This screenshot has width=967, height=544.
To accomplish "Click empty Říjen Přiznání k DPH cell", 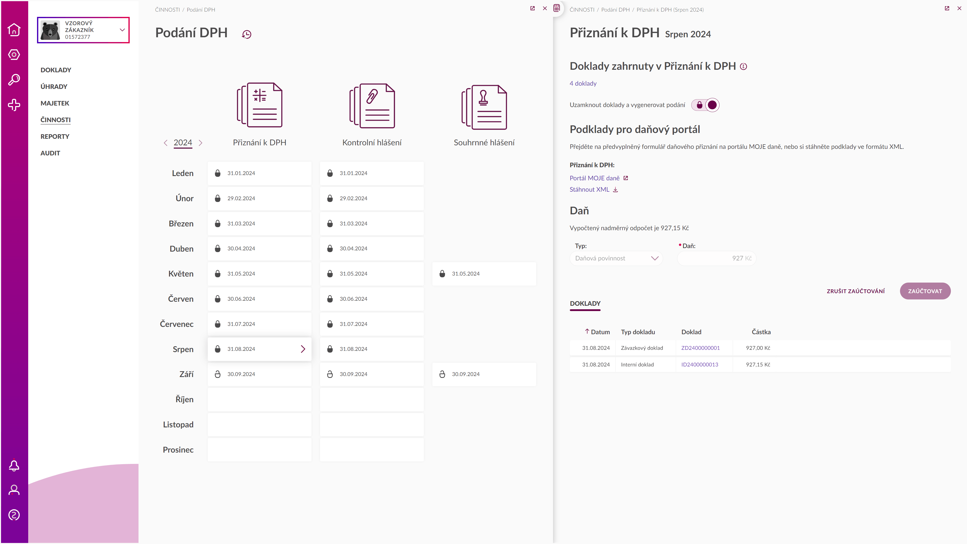I will pos(259,399).
